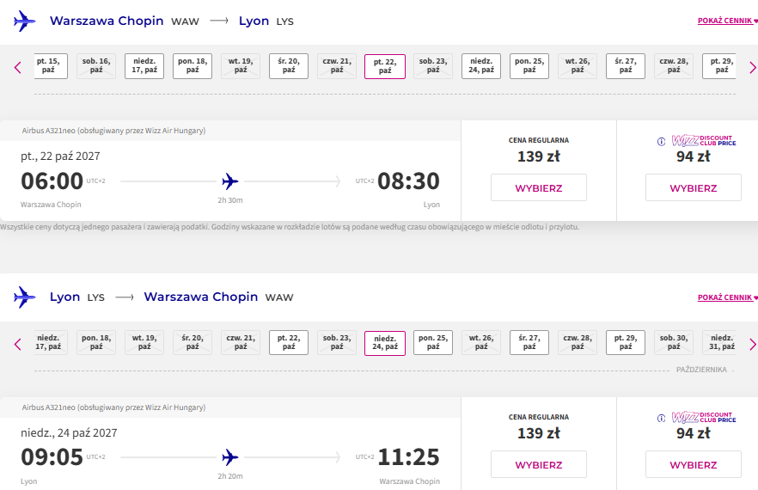
Task: Click the next-dates arrow for return flight
Action: point(752,345)
